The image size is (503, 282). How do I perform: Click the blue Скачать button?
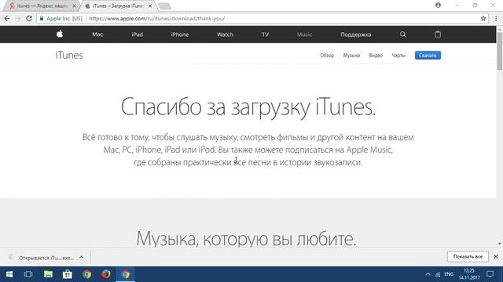[x=428, y=56]
